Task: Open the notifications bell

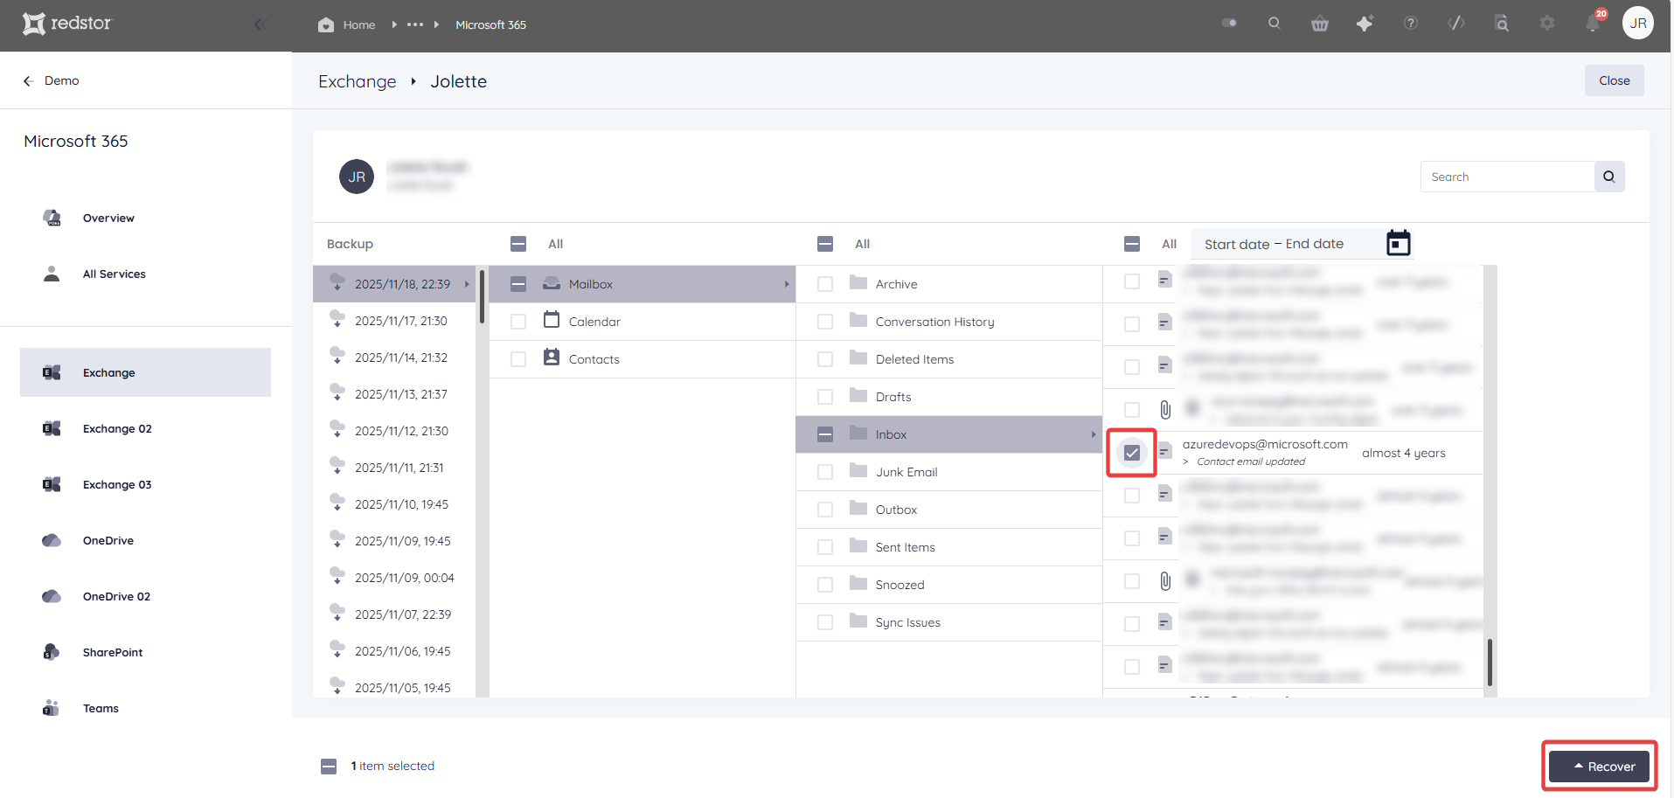Action: pyautogui.click(x=1593, y=24)
